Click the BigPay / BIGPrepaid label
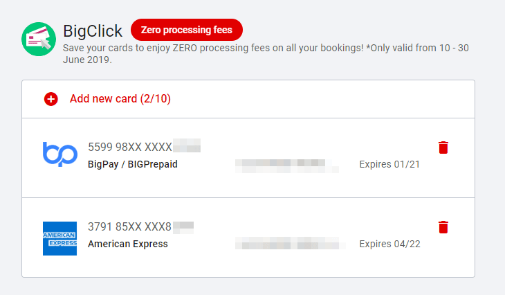The image size is (505, 295). [133, 165]
